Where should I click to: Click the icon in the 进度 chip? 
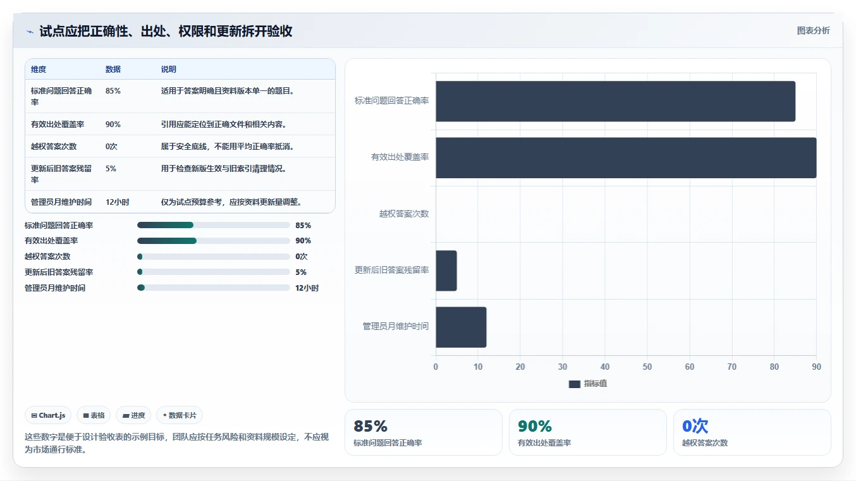click(x=126, y=415)
